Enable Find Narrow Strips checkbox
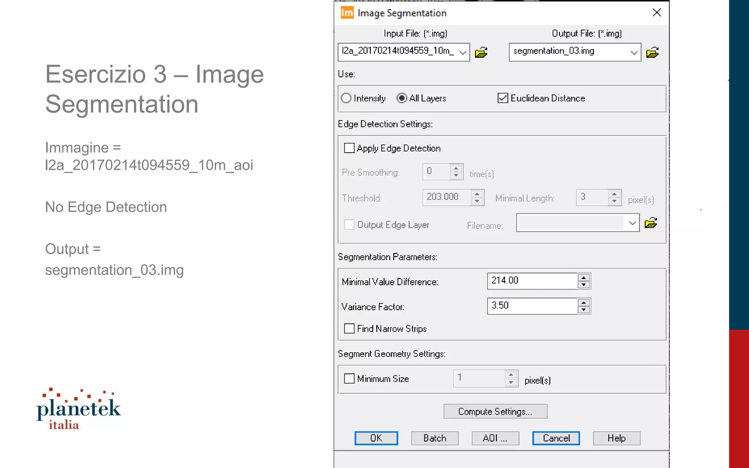The width and height of the screenshot is (749, 468). coord(349,328)
